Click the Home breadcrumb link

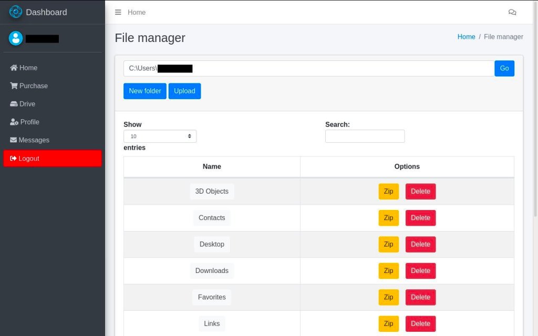466,37
